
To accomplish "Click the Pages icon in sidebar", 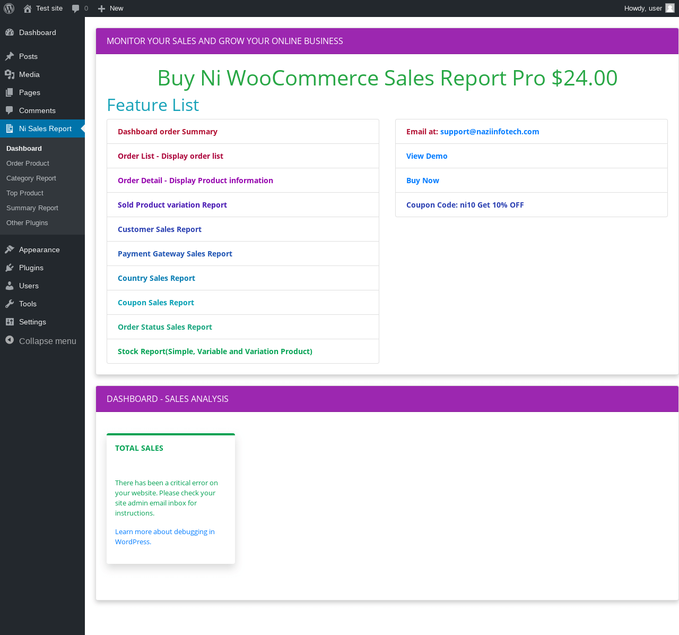I will [x=10, y=92].
